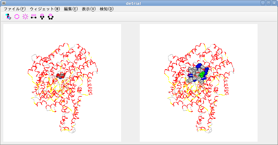Click the window menu icon in title bar
This screenshot has height=145, width=278.
tap(4, 3)
